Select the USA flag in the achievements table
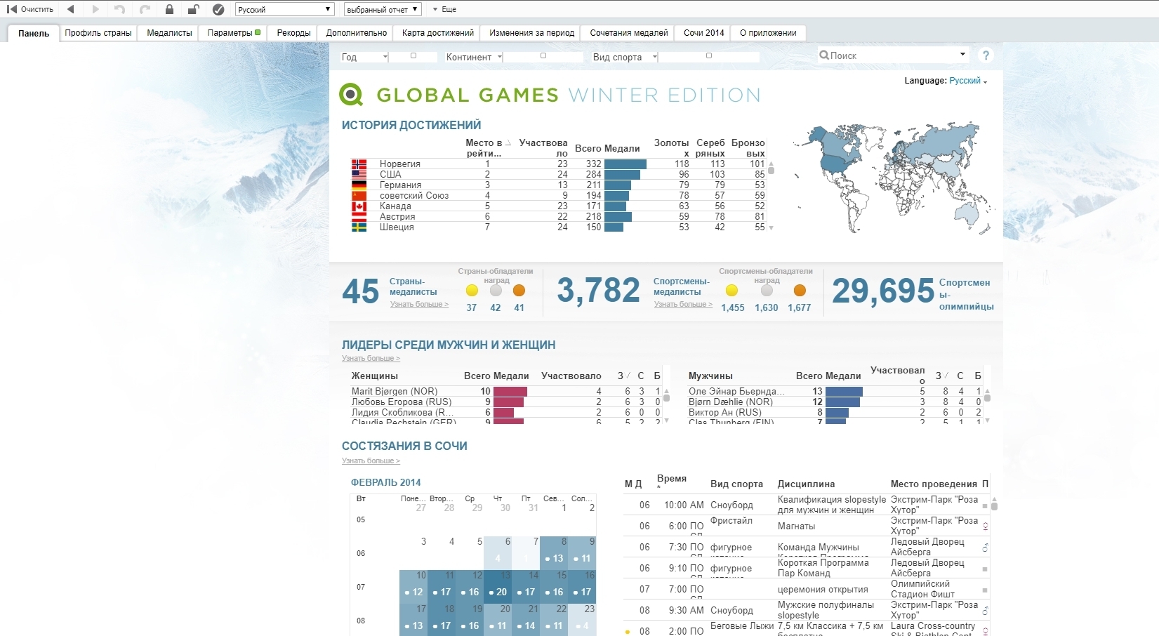Image resolution: width=1159 pixels, height=636 pixels. pos(359,174)
